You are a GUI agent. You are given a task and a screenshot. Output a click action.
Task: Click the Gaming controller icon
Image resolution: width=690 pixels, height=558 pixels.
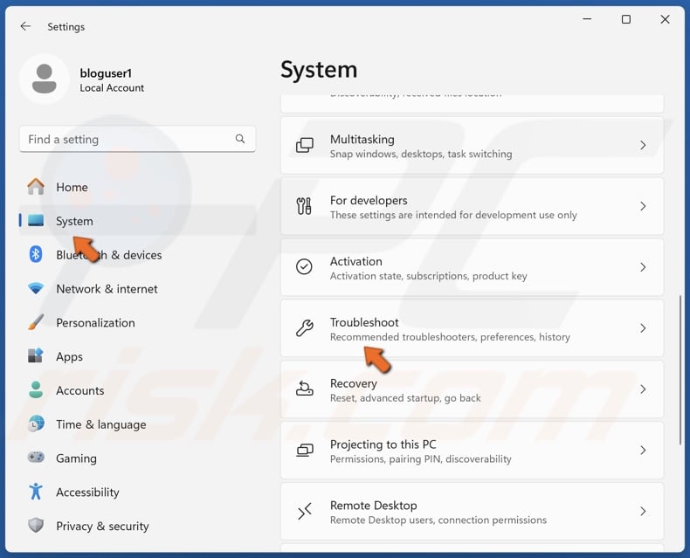36,458
